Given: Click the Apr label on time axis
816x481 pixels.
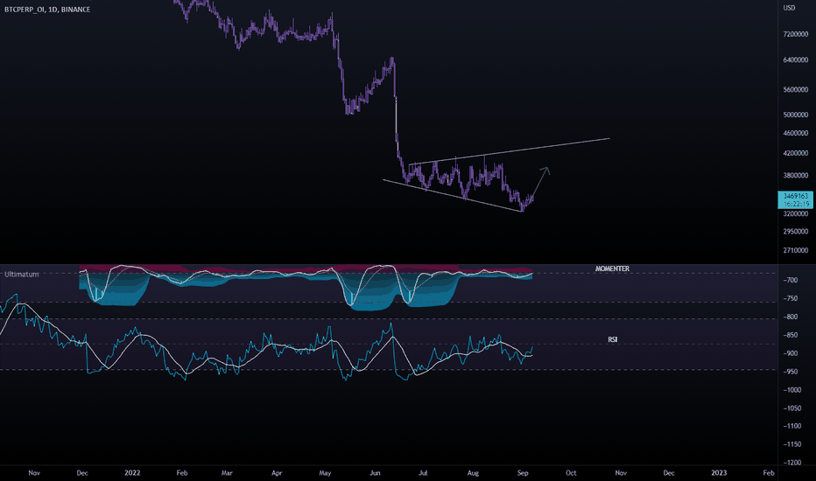Looking at the screenshot, I should 277,472.
